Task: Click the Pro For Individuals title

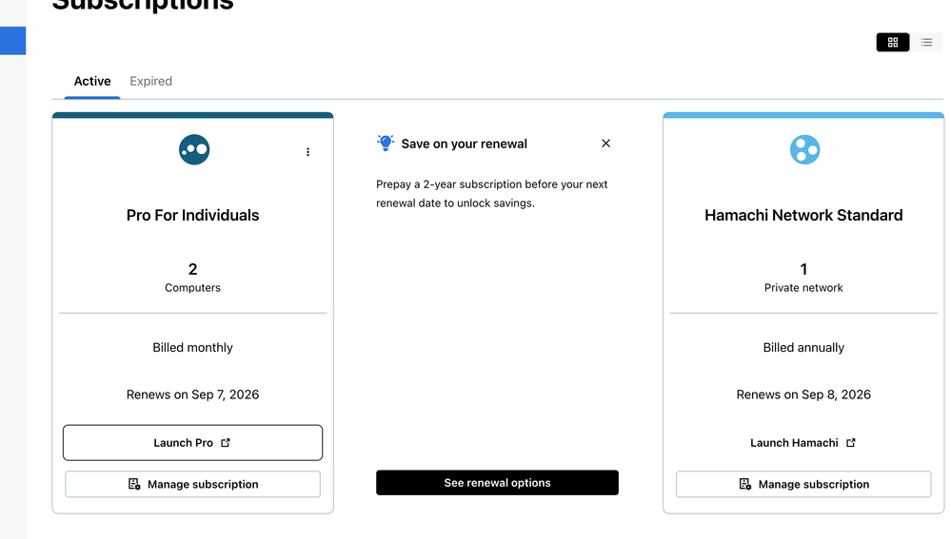Action: 192,216
